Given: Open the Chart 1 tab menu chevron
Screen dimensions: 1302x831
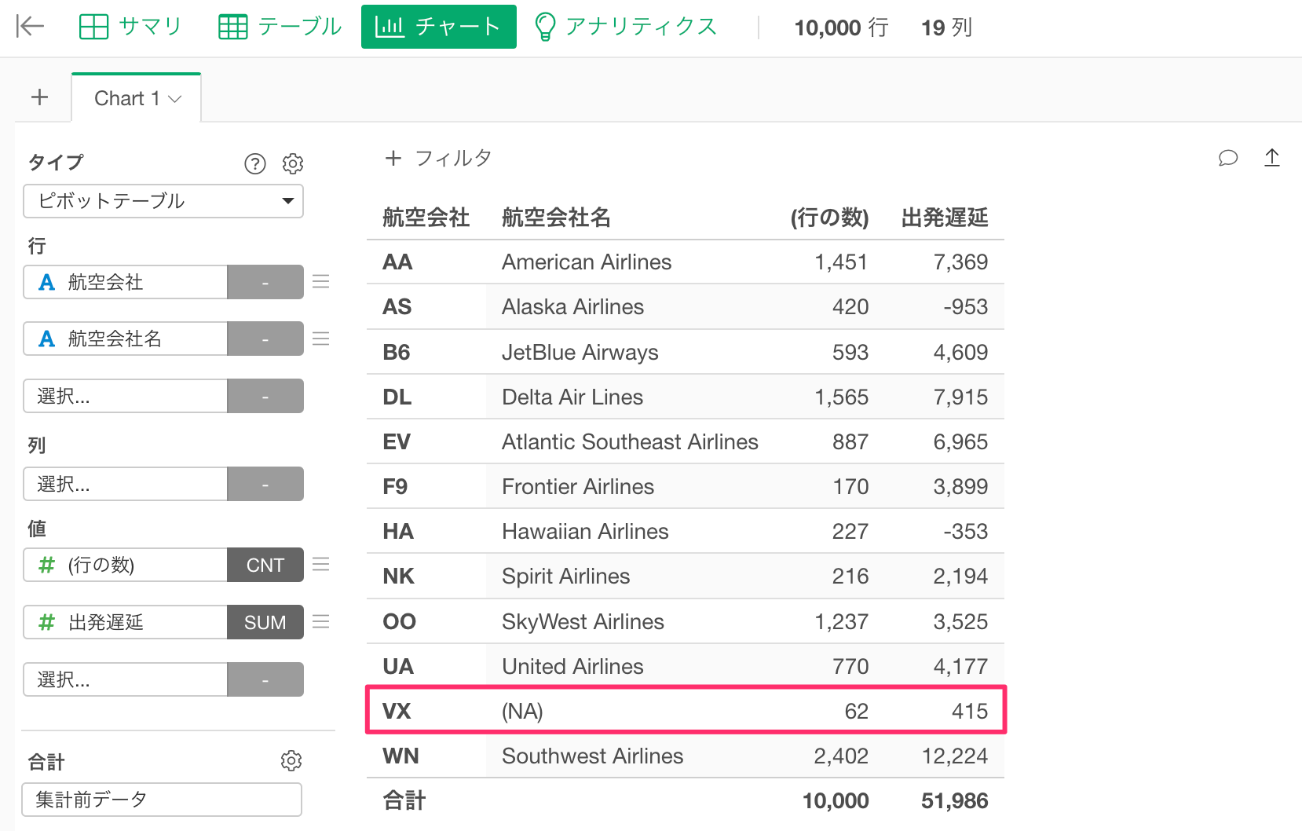Looking at the screenshot, I should 175,99.
